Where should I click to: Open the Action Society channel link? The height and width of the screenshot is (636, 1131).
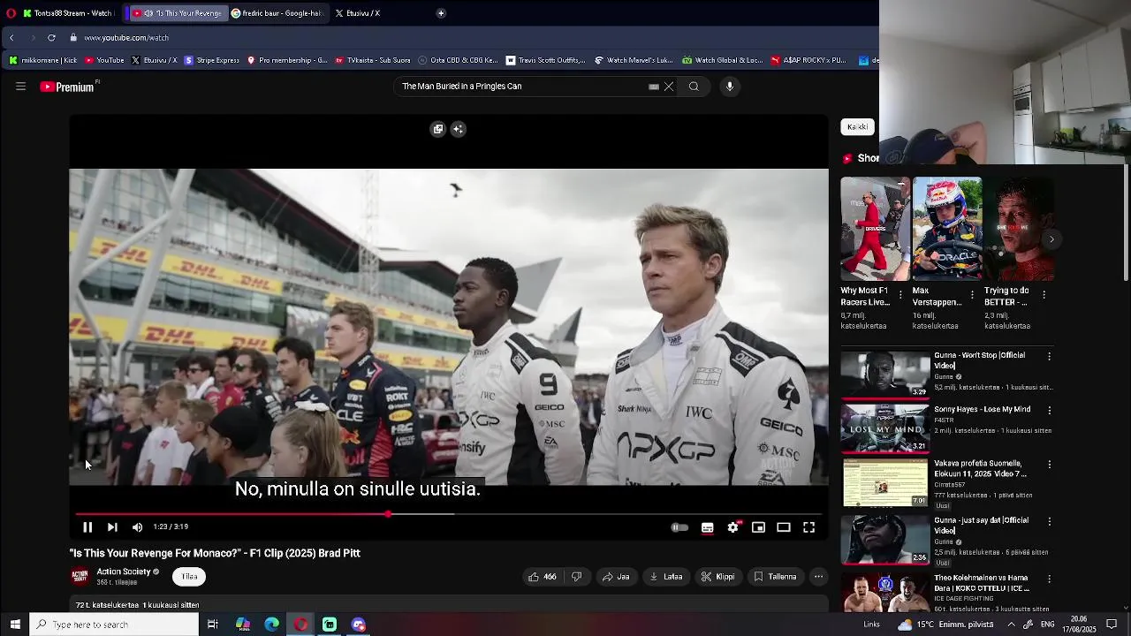[124, 572]
